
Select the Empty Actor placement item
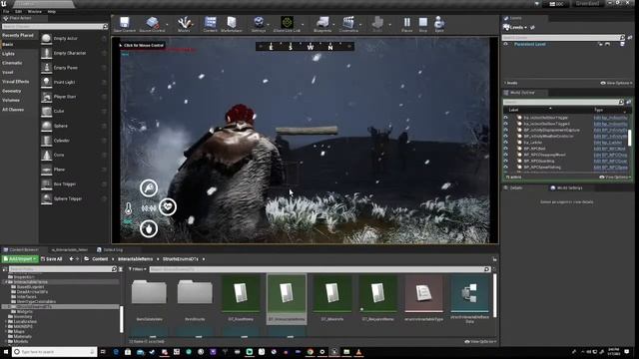[x=74, y=39]
